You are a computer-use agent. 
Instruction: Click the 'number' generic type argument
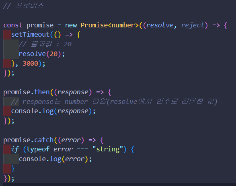pos(123,25)
